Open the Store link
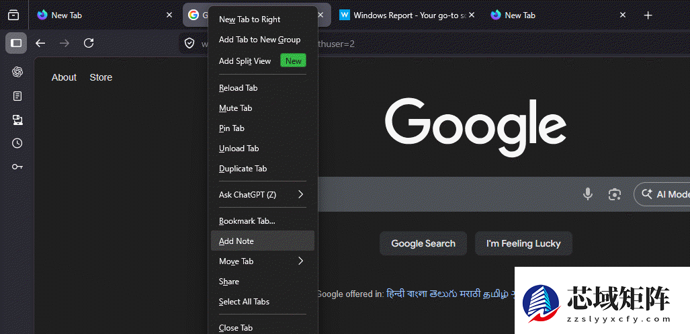690x334 pixels. pos(101,77)
